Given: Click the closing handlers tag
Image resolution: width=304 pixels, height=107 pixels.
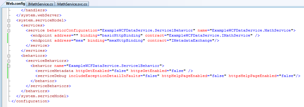Looking at the screenshot, I should coord(34,10).
